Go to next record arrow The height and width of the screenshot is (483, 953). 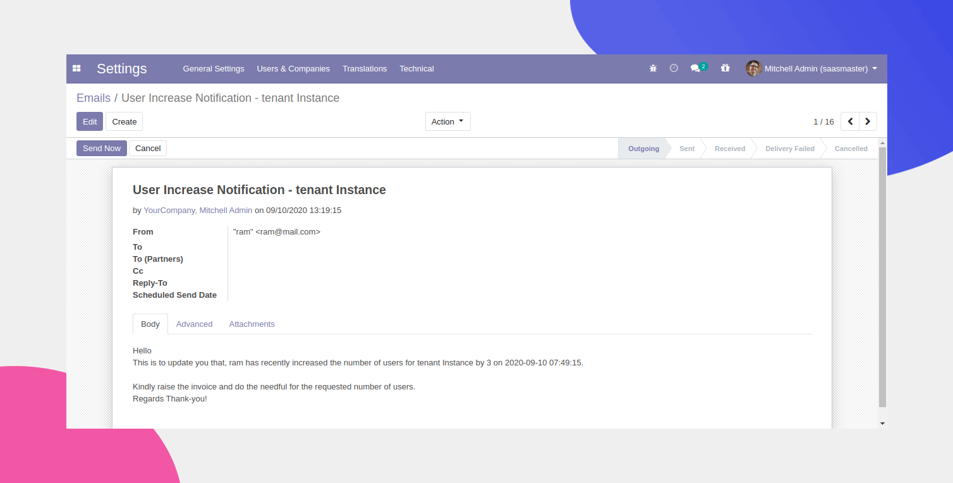(868, 121)
